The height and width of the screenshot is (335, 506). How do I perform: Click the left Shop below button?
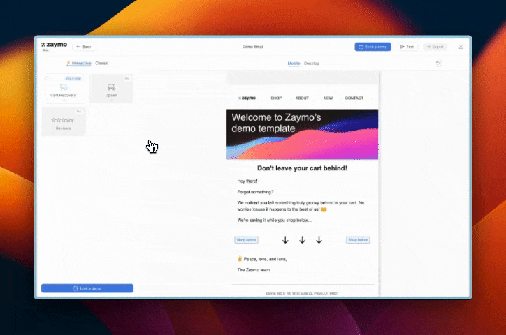(246, 240)
